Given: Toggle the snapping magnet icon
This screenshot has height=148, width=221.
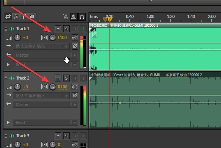Looking at the screenshot, I should [x=82, y=17].
